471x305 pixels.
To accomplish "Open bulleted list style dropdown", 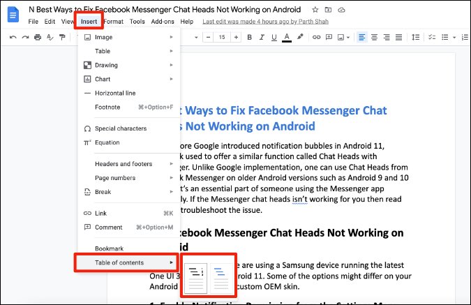I will (454, 38).
